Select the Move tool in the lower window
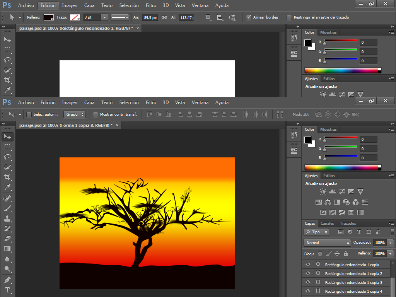 (x=7, y=137)
